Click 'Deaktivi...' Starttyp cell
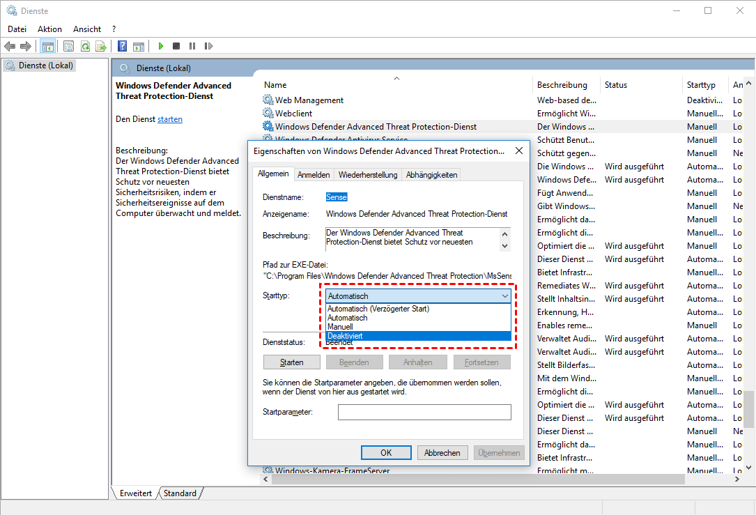The image size is (756, 515). pyautogui.click(x=704, y=100)
